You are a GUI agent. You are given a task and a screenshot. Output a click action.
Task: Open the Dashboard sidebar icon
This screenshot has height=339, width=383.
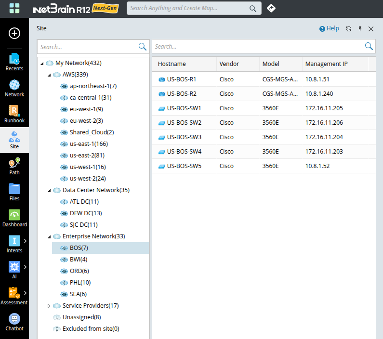point(14,217)
